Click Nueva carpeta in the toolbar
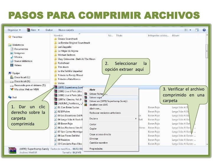This screenshot has height=161, width=215. tap(66, 30)
